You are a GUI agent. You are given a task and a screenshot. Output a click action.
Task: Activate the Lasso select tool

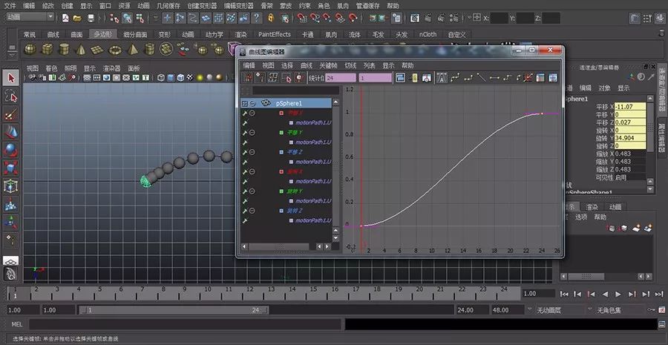point(11,97)
